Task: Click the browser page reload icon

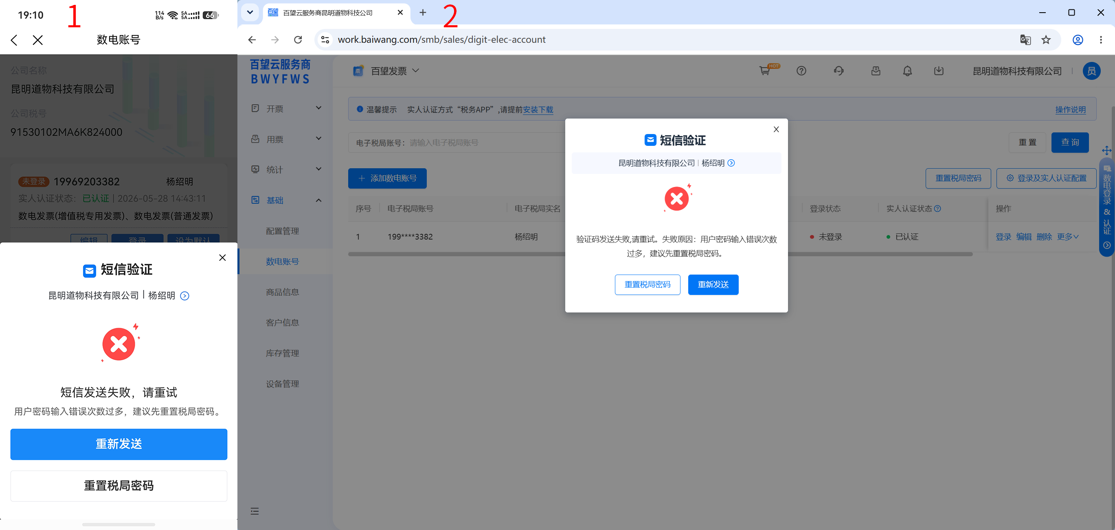Action: pyautogui.click(x=298, y=40)
